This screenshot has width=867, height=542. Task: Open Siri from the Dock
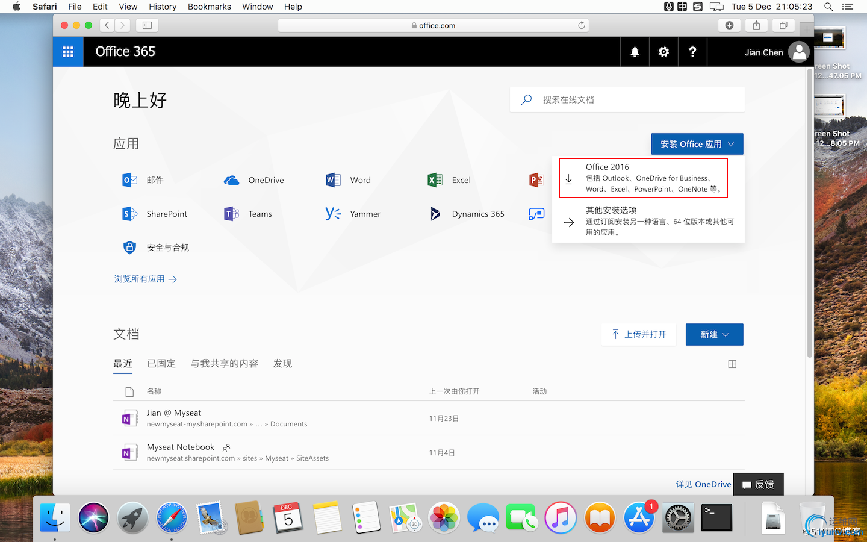click(x=93, y=518)
